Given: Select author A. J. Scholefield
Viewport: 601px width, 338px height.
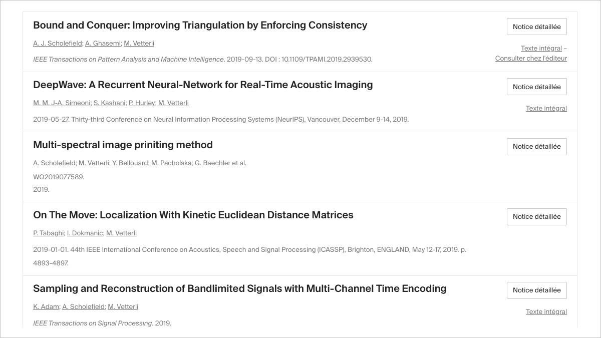Looking at the screenshot, I should click(x=58, y=43).
